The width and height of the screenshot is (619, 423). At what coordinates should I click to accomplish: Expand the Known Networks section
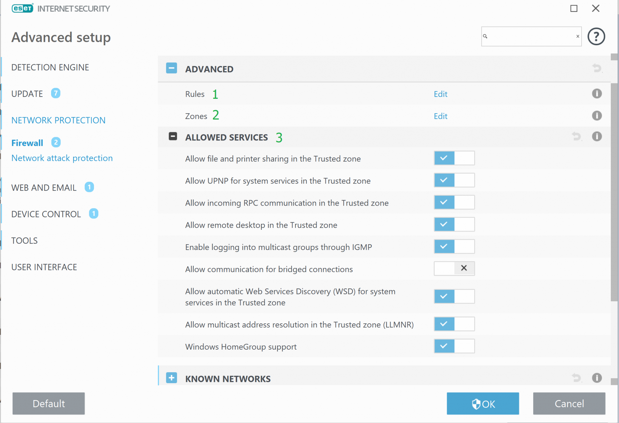click(171, 378)
